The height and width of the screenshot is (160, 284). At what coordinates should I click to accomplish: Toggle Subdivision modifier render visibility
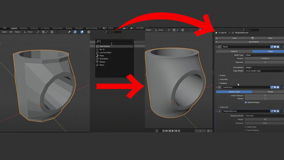278,87
